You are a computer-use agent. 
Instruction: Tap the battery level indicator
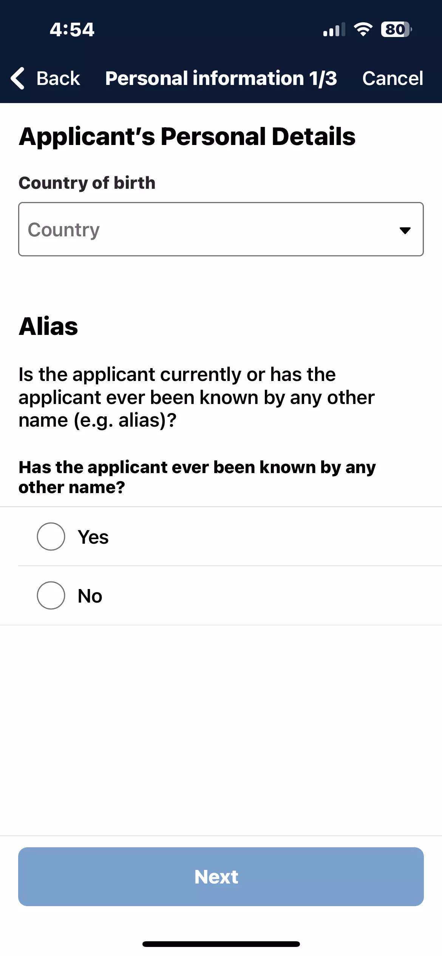click(396, 29)
